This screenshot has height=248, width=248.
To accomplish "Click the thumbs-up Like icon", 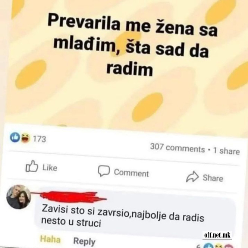I will point(32,166).
